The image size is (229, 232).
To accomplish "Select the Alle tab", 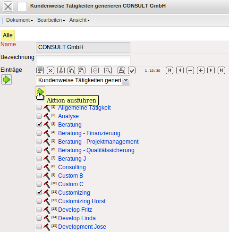I will [x=8, y=35].
